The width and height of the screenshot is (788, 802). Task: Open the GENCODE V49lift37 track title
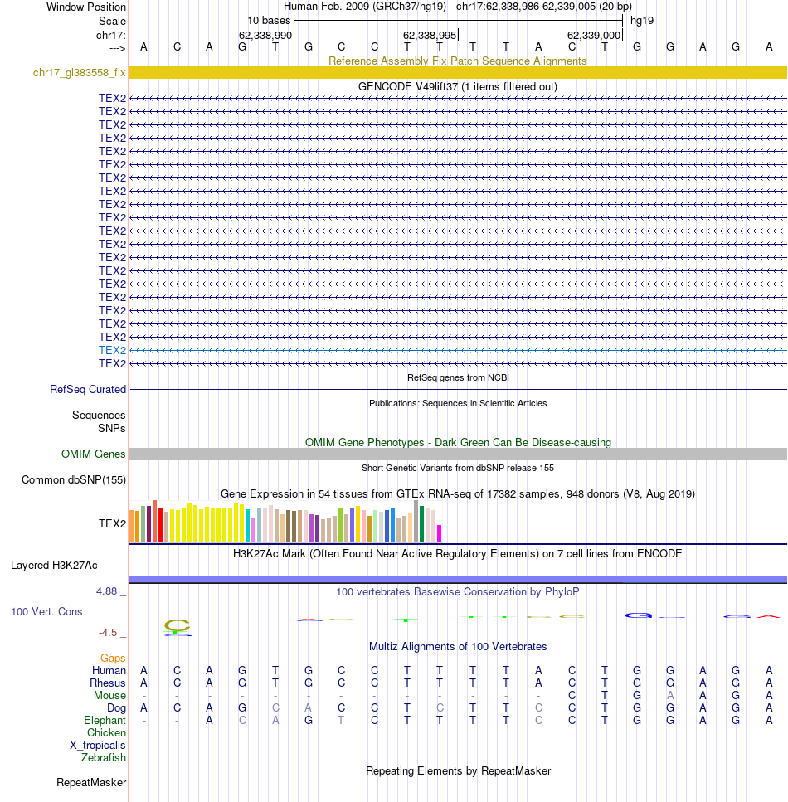pos(457,86)
